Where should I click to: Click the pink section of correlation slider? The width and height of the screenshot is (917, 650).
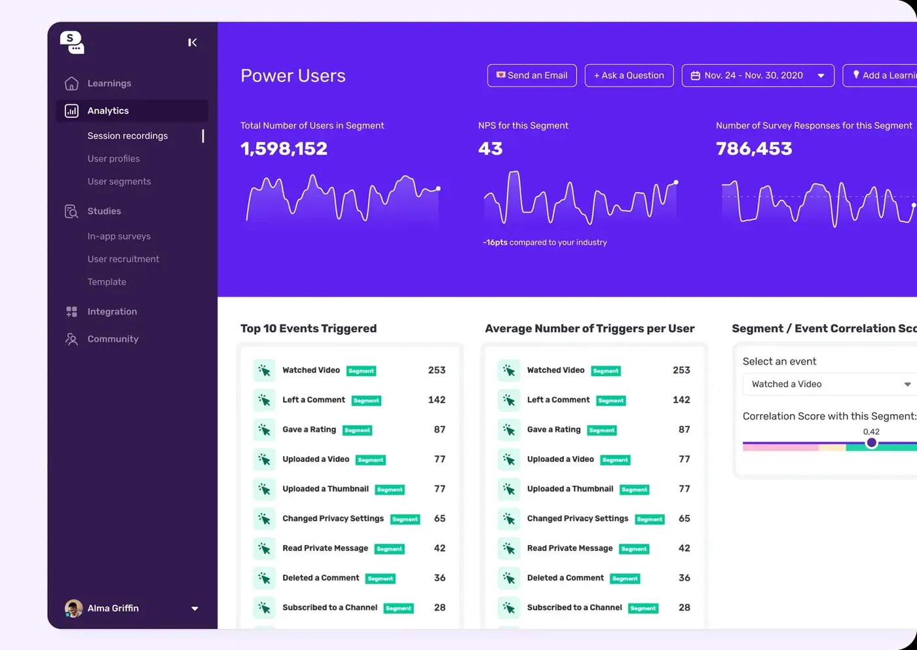[781, 447]
